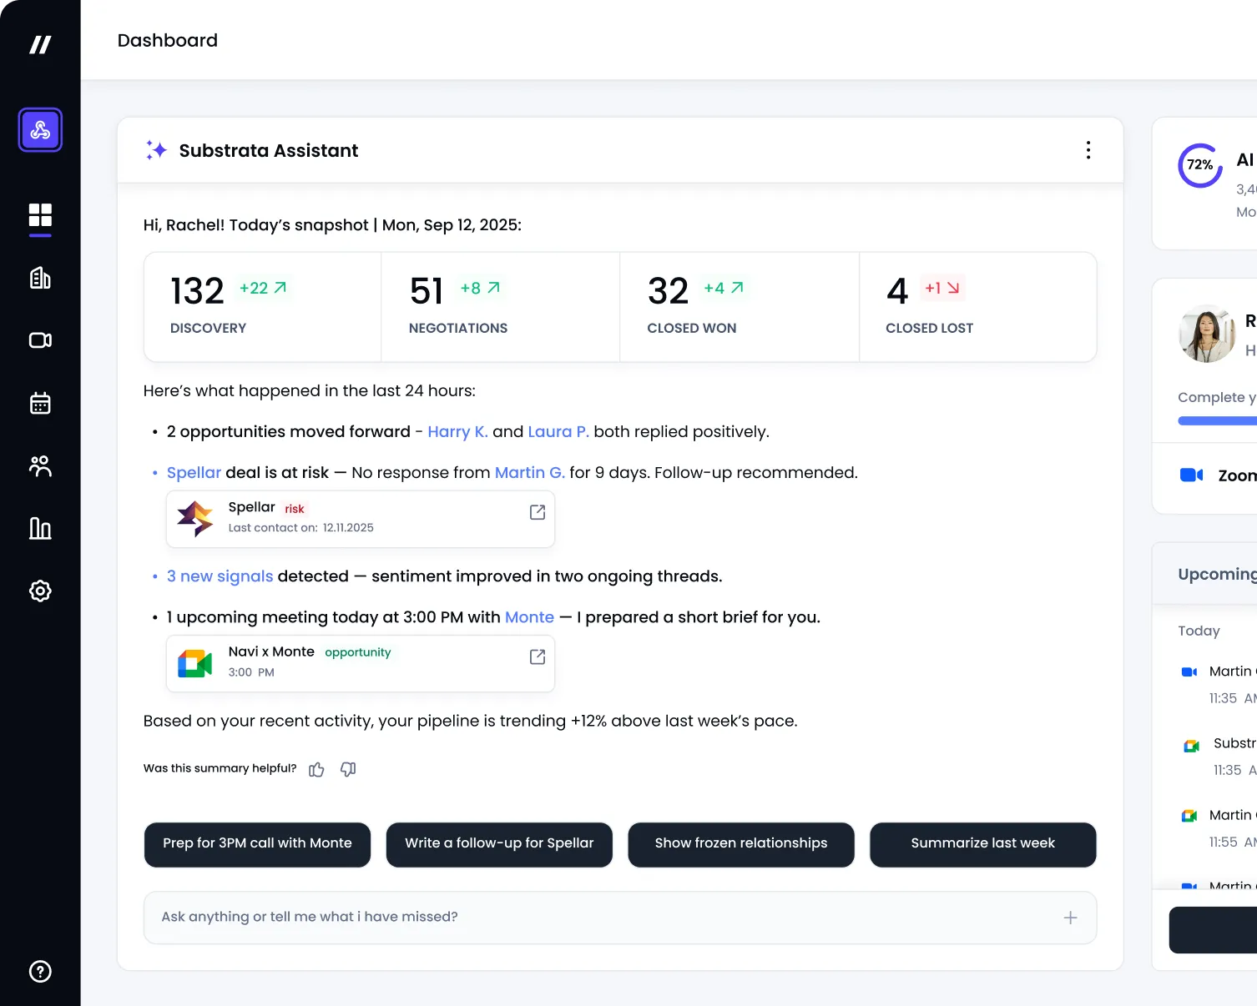Click the Ask anything input field
This screenshot has height=1006, width=1257.
tap(501, 917)
